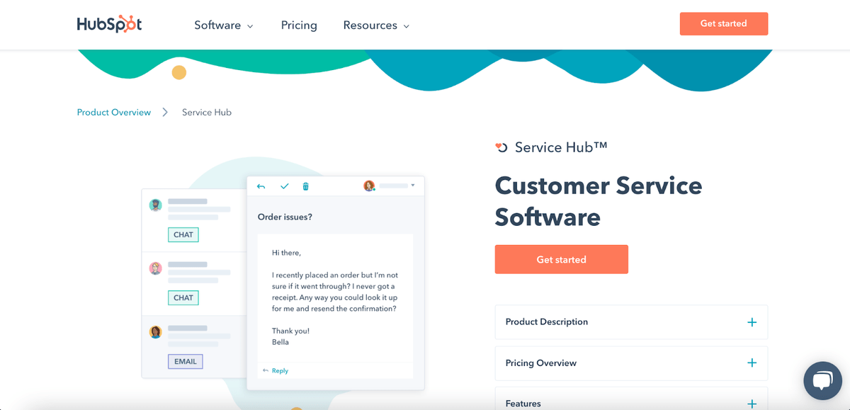The image size is (850, 410).
Task: Click the Get started button below the headline
Action: tap(561, 259)
